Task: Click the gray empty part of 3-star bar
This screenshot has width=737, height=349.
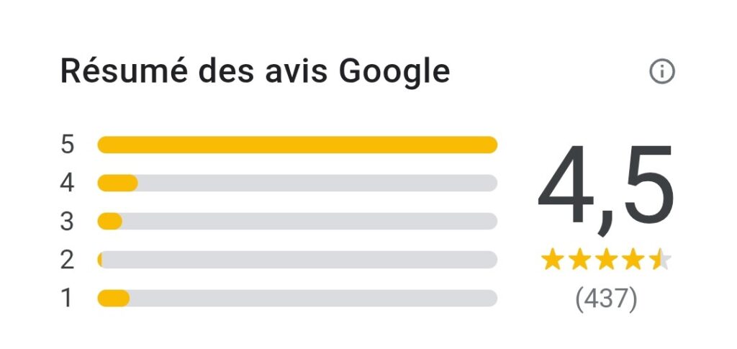Action: (309, 221)
